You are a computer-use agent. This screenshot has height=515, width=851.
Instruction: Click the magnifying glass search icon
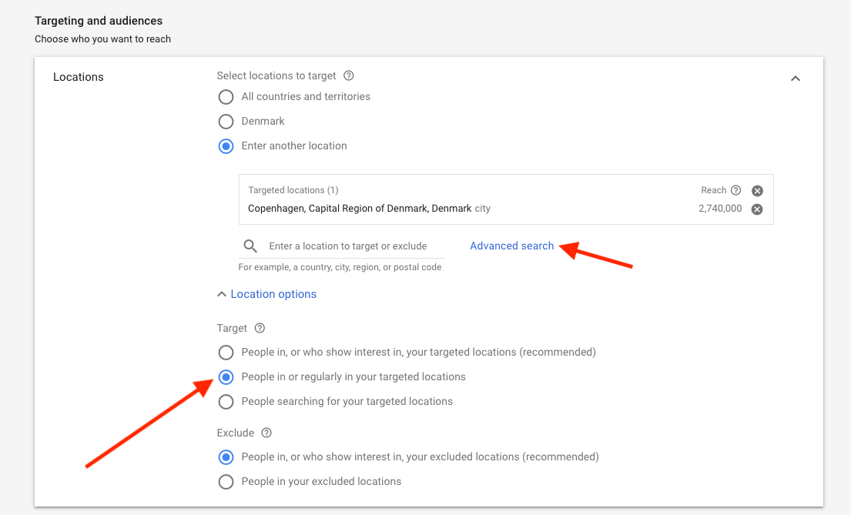click(x=250, y=246)
